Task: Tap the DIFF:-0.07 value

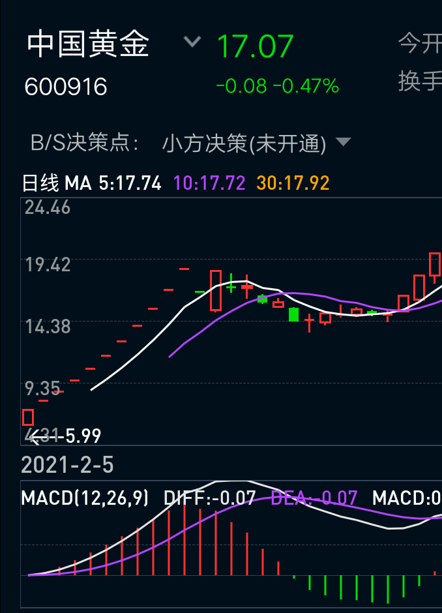Action: pos(209,498)
